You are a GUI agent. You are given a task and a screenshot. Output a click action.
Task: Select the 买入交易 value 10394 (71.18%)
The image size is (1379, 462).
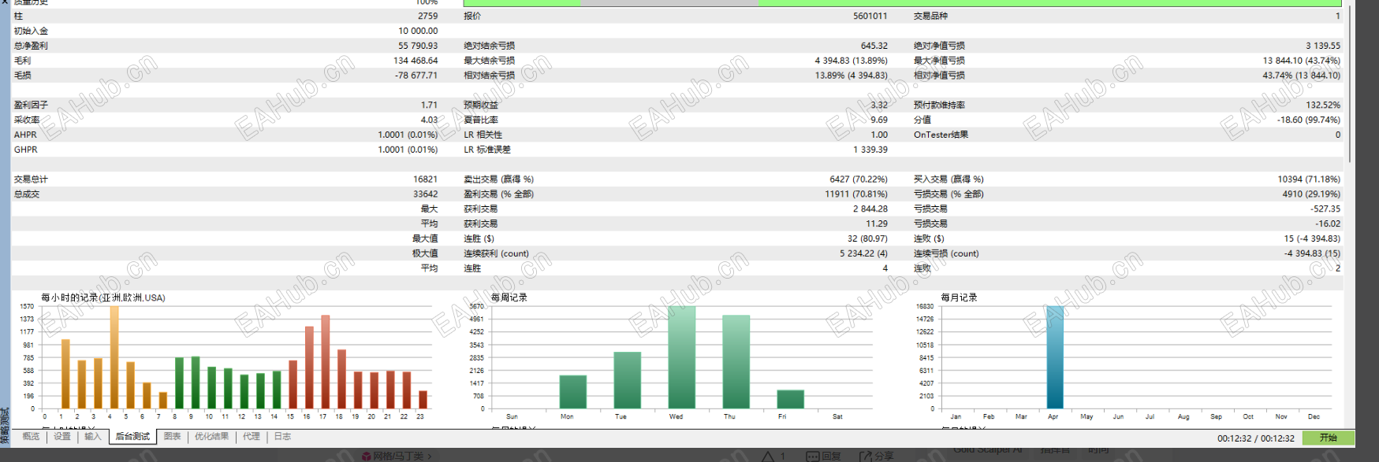click(x=1309, y=179)
